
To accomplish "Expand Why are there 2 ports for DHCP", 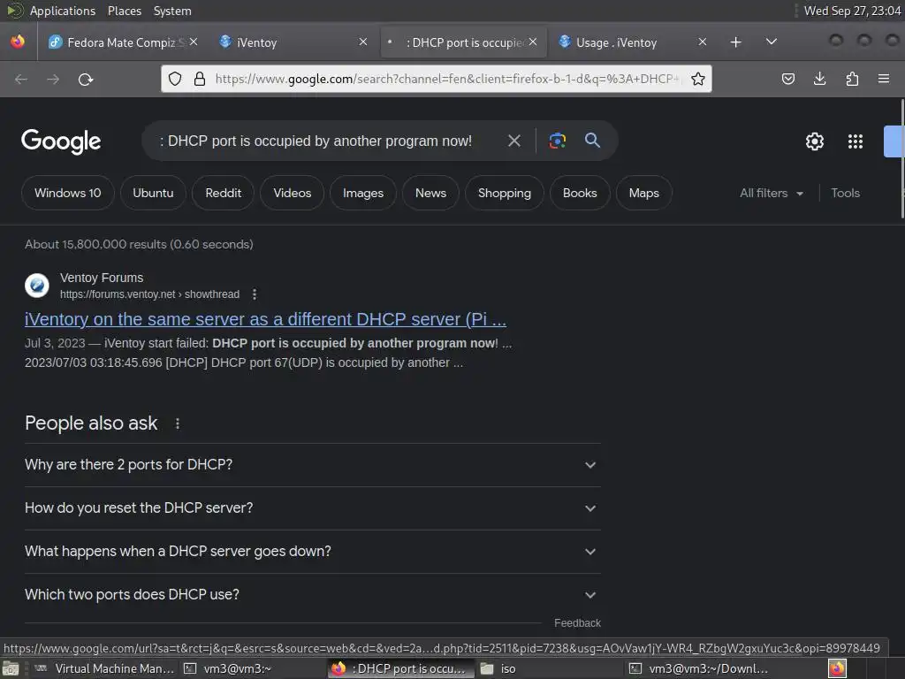I will click(312, 465).
